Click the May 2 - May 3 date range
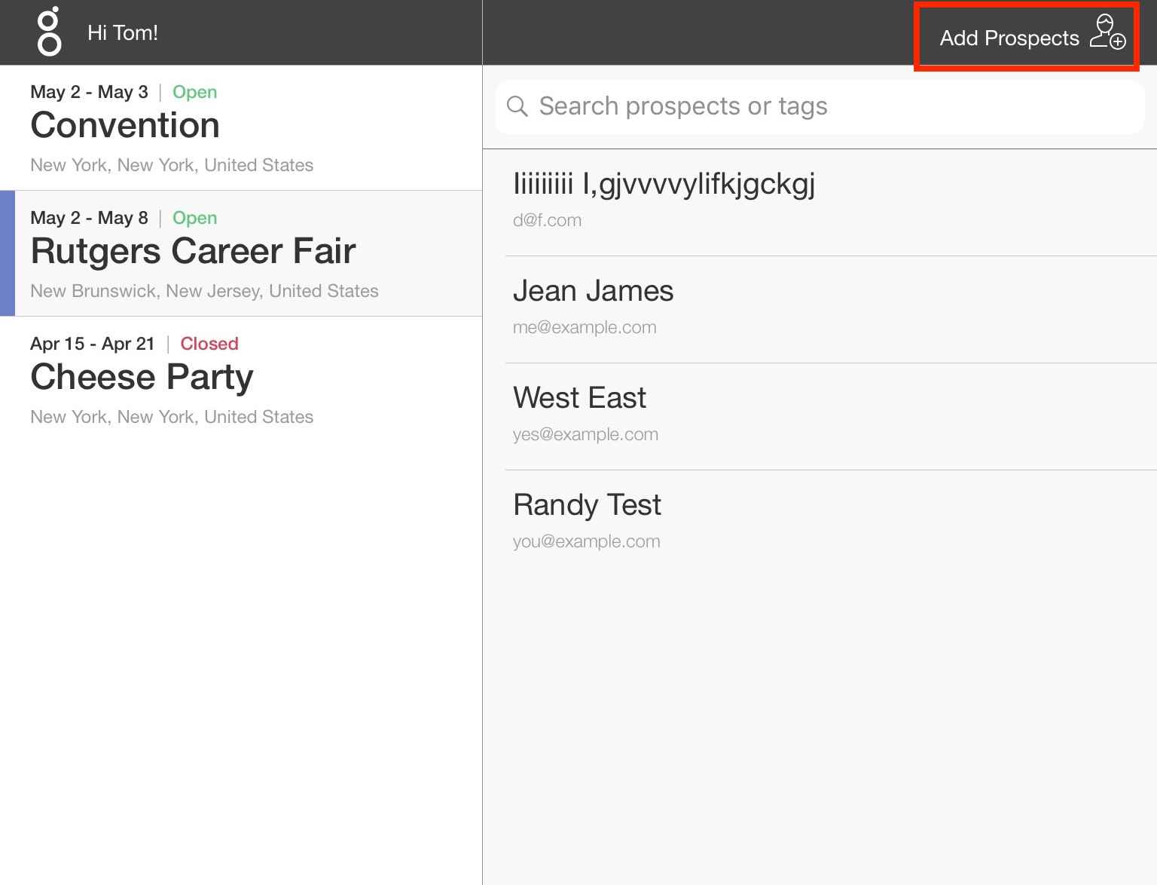 89,92
